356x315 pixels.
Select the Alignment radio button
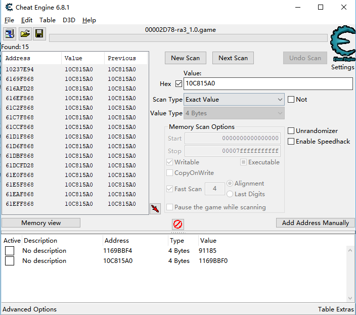click(230, 184)
